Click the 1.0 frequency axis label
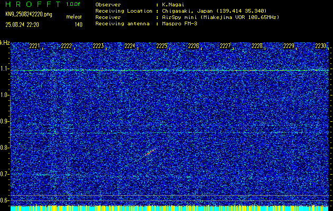The width and height of the screenshot is (333, 211). click(4, 95)
